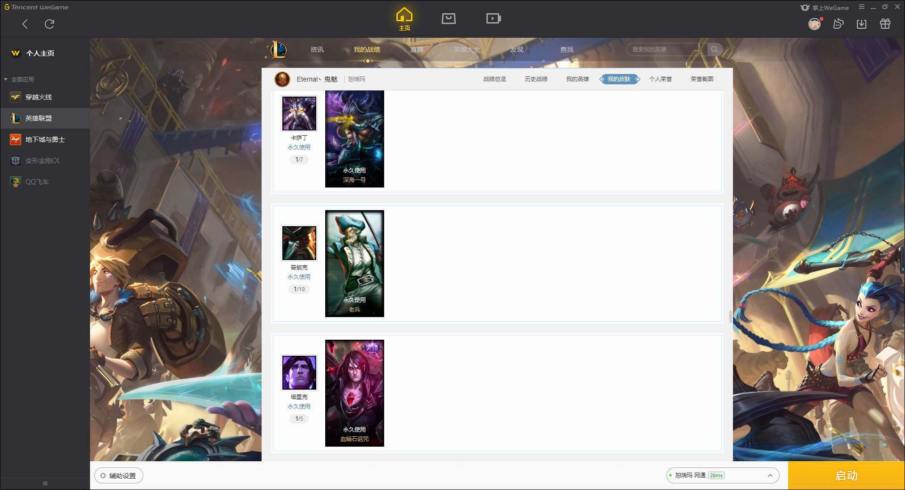This screenshot has width=905, height=490.
Task: Switch to 我的英雄 sub-tab
Action: (x=577, y=79)
